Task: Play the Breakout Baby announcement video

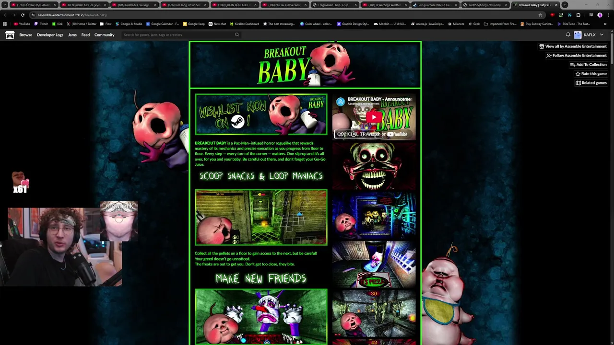Action: point(374,116)
